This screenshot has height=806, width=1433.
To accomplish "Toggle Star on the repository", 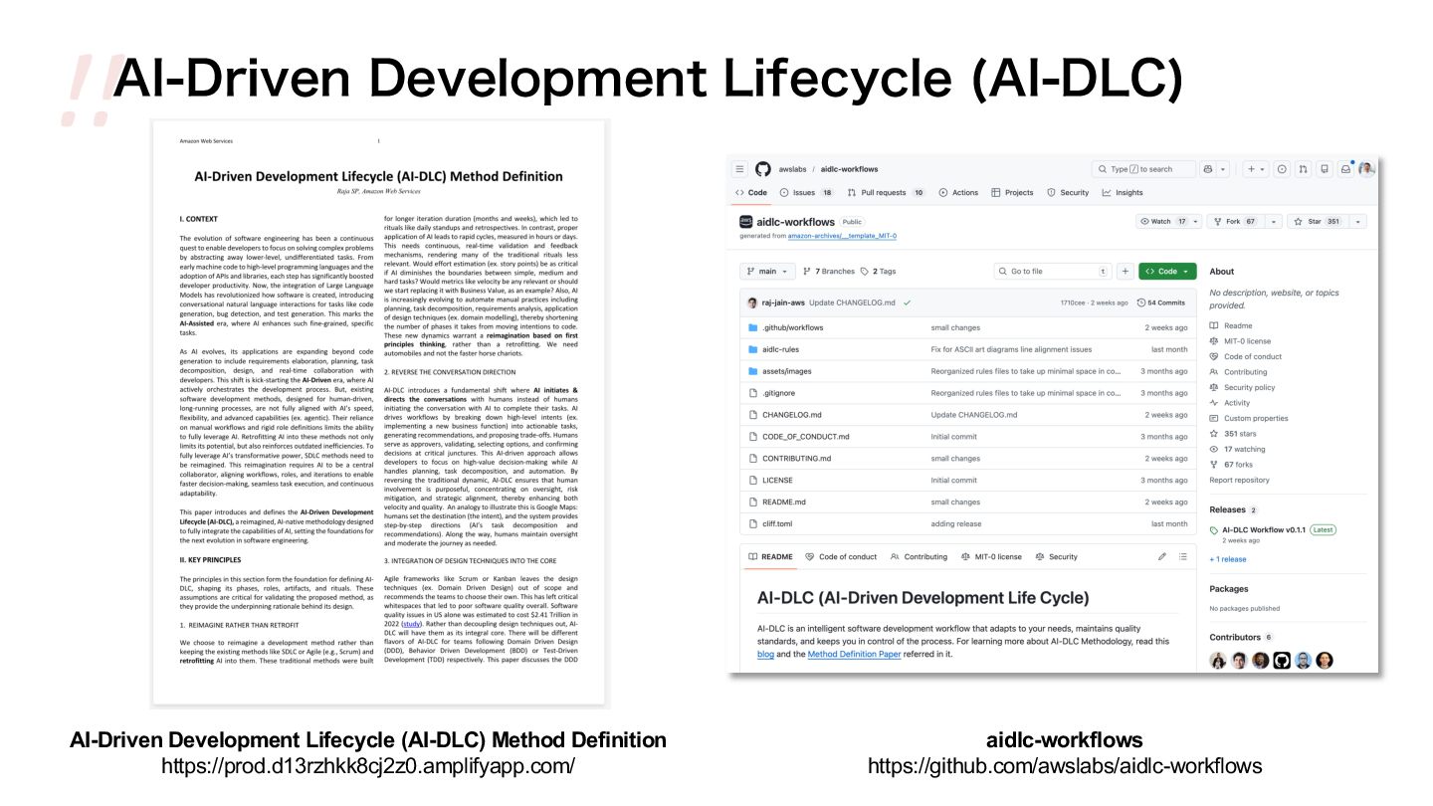I will click(1318, 222).
